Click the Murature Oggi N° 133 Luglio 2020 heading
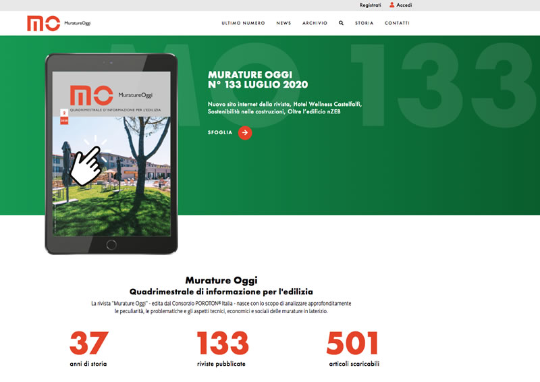Viewport: 540px width, 382px height. click(258, 80)
